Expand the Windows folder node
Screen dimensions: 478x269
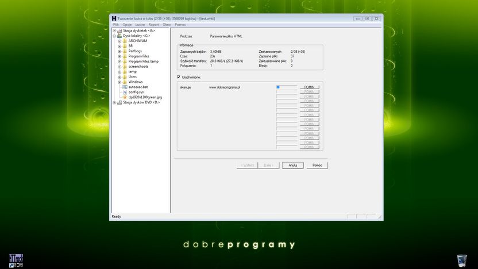pyautogui.click(x=119, y=82)
